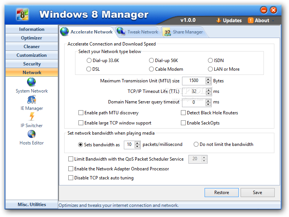Open the Information sidebar section
Image resolution: width=289 pixels, height=217 pixels.
pos(32,29)
